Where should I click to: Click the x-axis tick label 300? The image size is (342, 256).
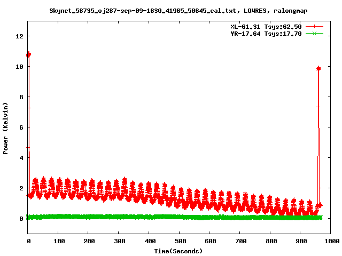point(120,241)
